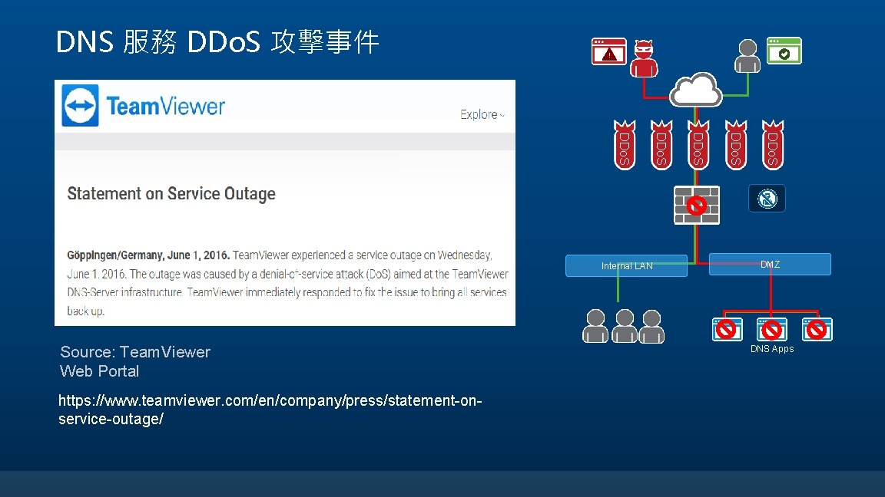This screenshot has width=885, height=497.
Task: Click the firewall brick wall icon
Action: pos(697,205)
